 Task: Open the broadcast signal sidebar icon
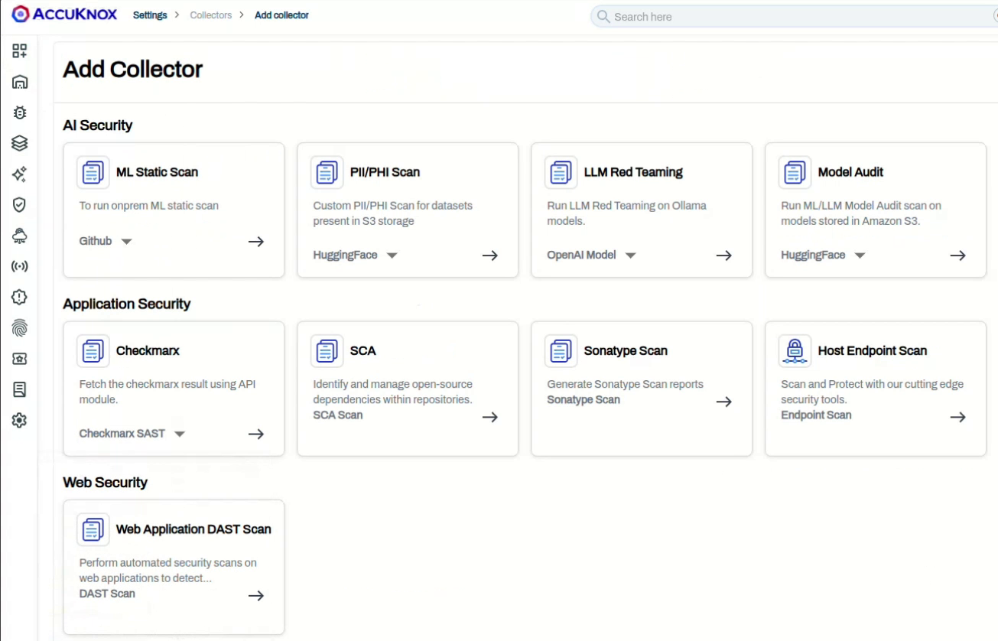(20, 267)
